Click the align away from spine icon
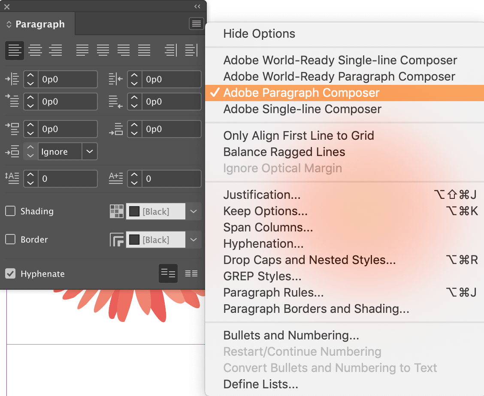 coord(191,50)
